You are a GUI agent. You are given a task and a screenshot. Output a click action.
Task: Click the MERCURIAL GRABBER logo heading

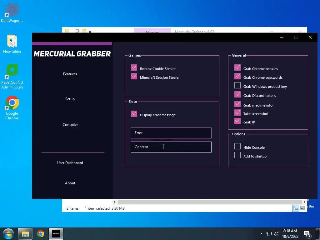pyautogui.click(x=72, y=54)
